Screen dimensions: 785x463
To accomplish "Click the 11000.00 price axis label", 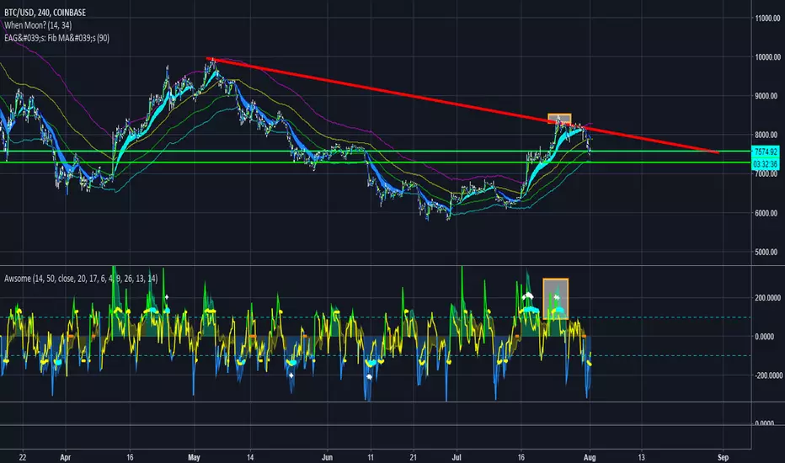I will coord(767,19).
